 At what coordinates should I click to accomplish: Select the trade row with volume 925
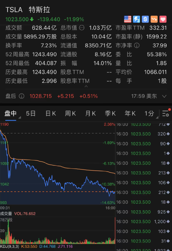[x=143, y=212]
